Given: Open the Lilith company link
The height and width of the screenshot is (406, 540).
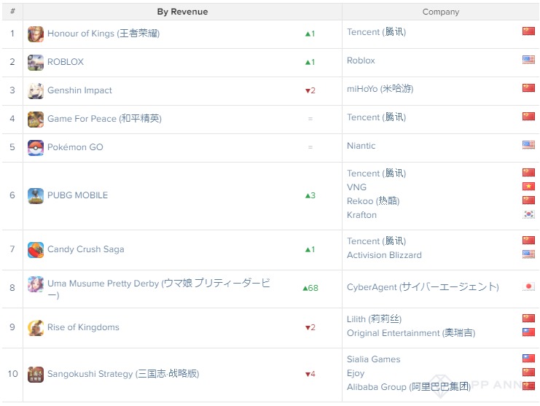Looking at the screenshot, I should pos(374,319).
